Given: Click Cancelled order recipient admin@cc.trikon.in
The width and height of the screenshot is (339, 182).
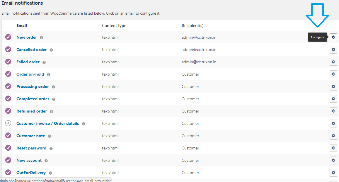Looking at the screenshot, I should pos(199,50).
